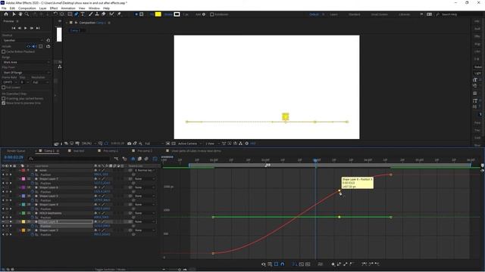
Task: Click the graph type and options icon
Action: (270, 264)
